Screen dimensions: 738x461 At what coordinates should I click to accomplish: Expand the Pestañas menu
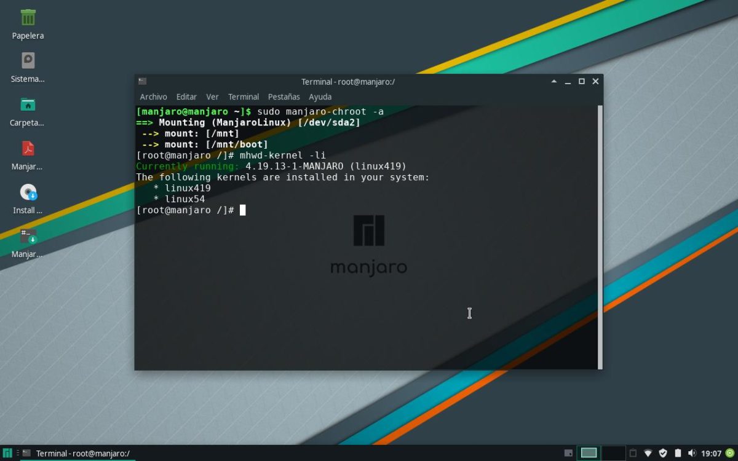[x=284, y=97]
